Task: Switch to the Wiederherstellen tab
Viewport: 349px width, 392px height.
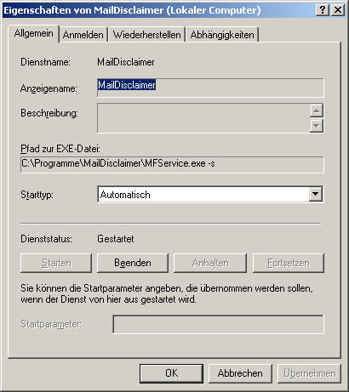Action: point(146,35)
